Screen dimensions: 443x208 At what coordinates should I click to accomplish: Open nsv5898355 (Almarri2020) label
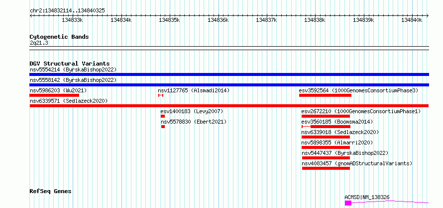coord(337,142)
